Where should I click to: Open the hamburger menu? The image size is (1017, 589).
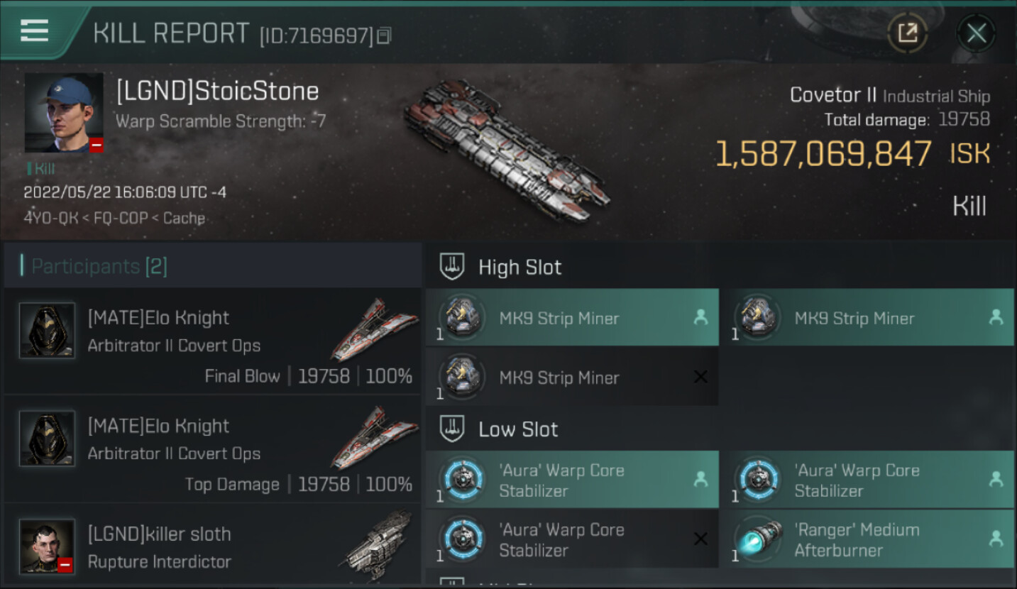[x=34, y=31]
